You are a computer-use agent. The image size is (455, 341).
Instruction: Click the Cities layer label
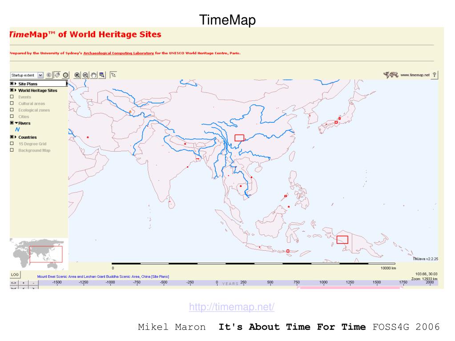tap(24, 116)
